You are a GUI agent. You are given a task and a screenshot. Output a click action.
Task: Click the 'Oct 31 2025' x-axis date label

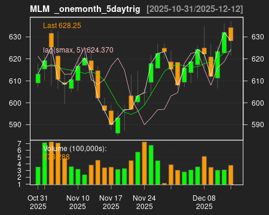tap(38, 202)
